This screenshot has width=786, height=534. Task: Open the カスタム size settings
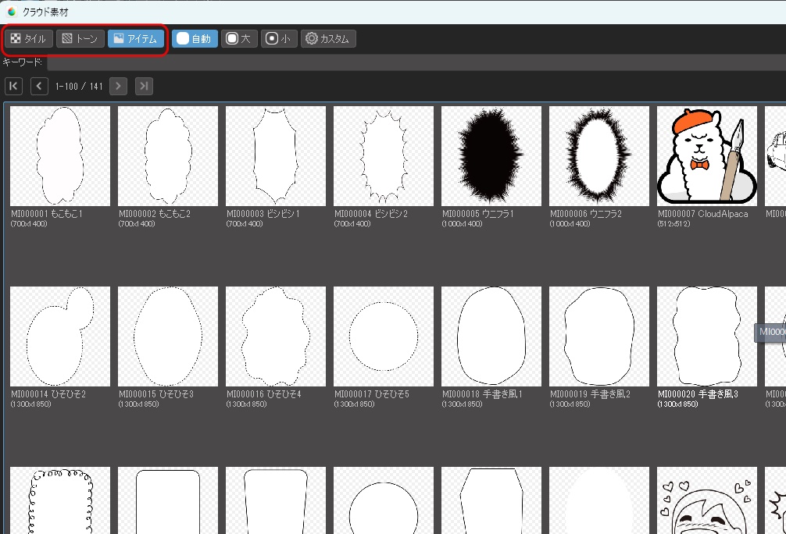[x=328, y=38]
